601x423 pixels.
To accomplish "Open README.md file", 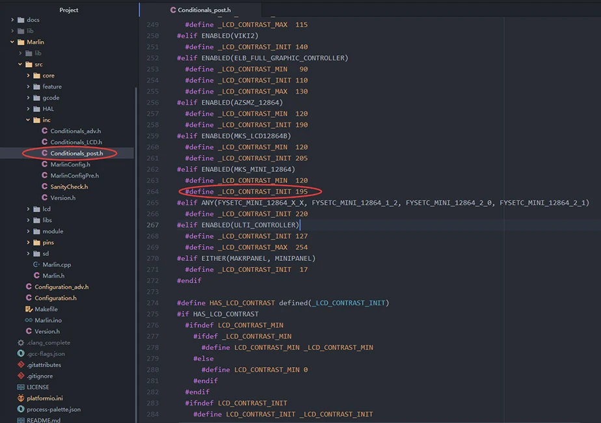I will [44, 420].
